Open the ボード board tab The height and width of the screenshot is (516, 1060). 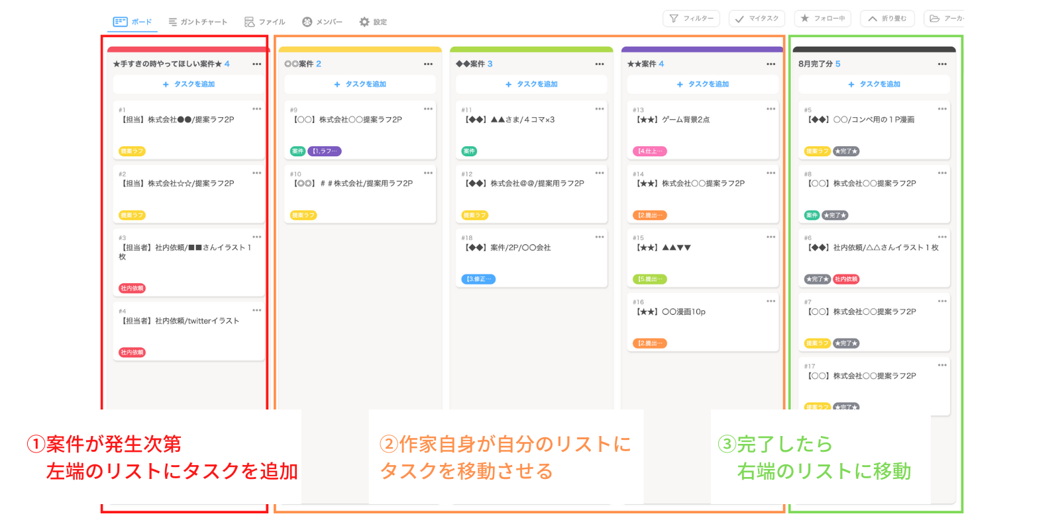(132, 22)
